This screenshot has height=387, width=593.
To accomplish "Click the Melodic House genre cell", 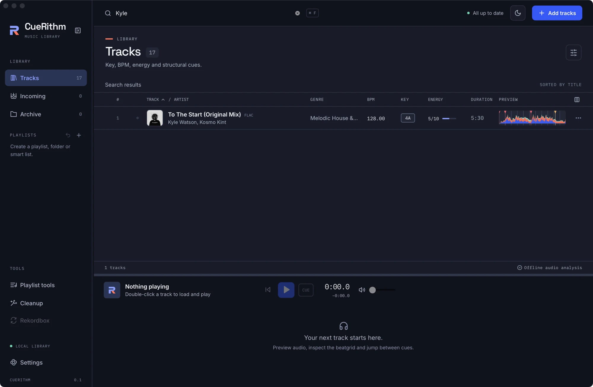I will click(x=334, y=118).
